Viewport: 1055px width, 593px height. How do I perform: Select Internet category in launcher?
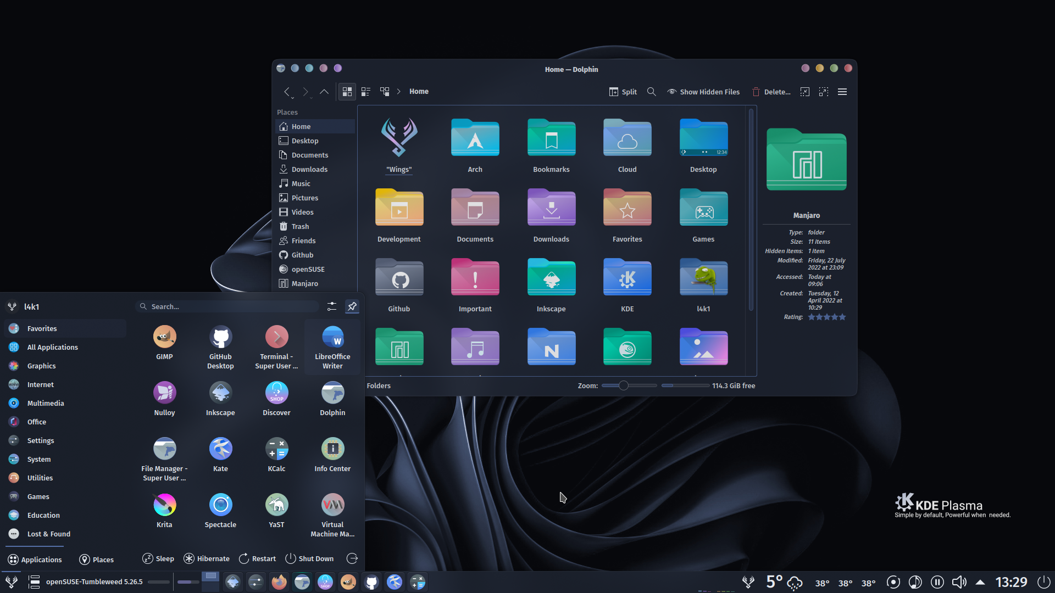pyautogui.click(x=65, y=384)
